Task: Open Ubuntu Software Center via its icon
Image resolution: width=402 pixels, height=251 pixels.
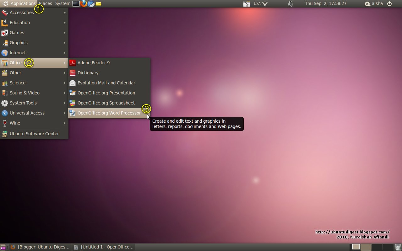Action: tap(5, 134)
